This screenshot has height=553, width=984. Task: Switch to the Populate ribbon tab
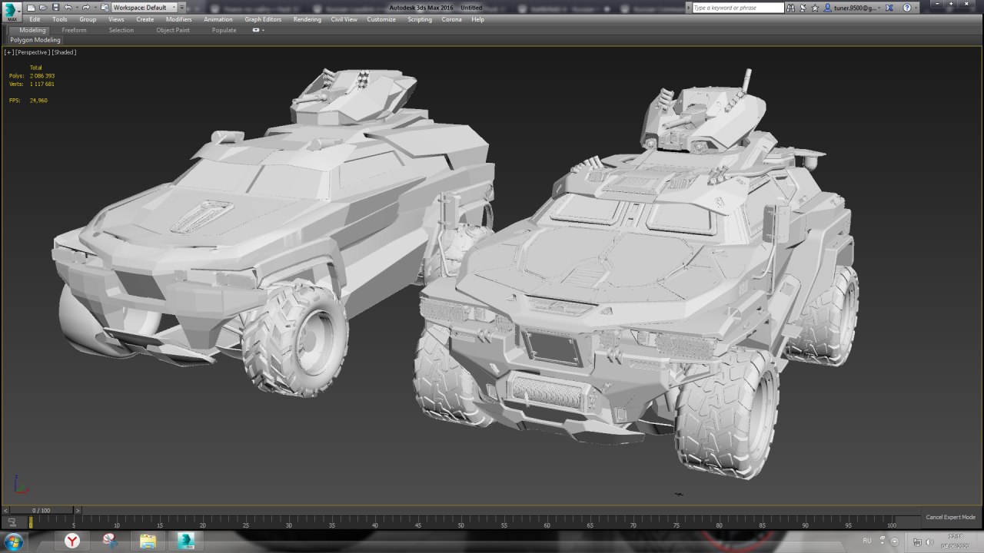tap(224, 30)
